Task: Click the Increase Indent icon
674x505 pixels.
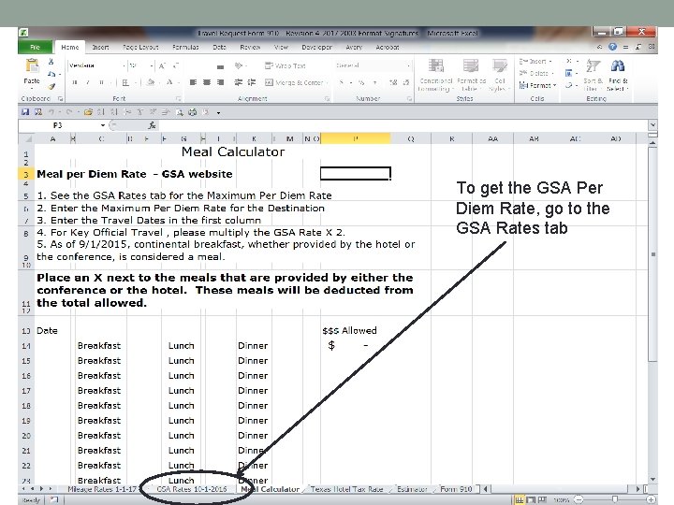Action: coord(252,82)
